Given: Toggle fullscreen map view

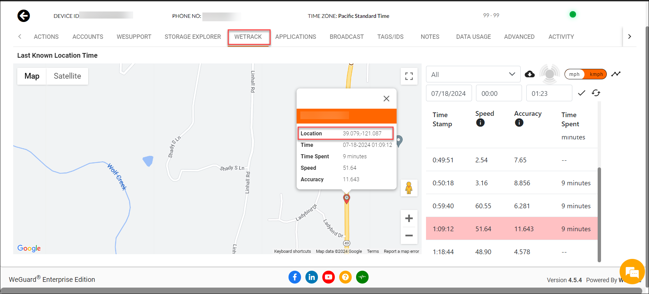Looking at the screenshot, I should tap(409, 76).
